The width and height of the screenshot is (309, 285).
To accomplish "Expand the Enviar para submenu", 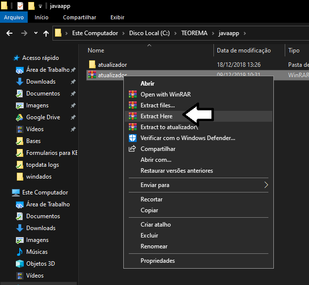I will pos(199,185).
